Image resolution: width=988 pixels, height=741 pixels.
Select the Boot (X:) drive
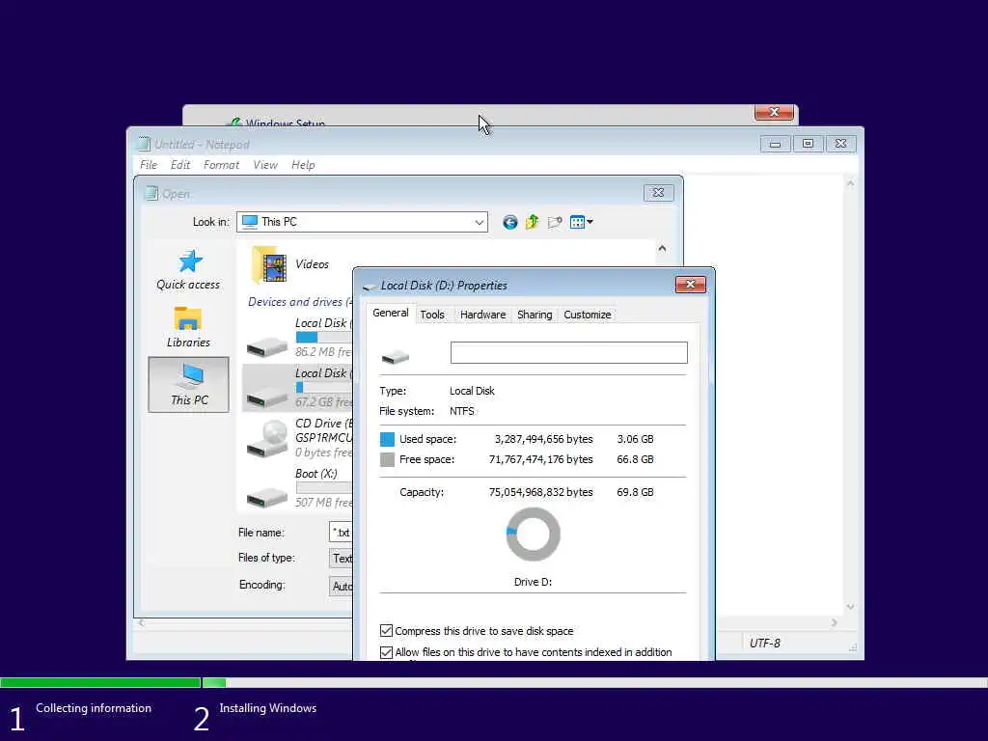click(x=298, y=488)
